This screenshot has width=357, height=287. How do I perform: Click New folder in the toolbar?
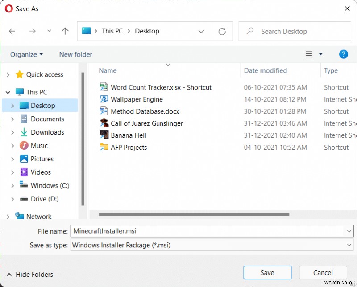[75, 54]
